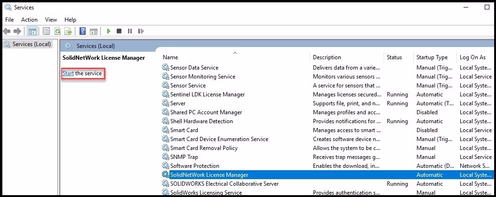
Task: Select Shell Hardware Detection row
Action: pos(327,121)
